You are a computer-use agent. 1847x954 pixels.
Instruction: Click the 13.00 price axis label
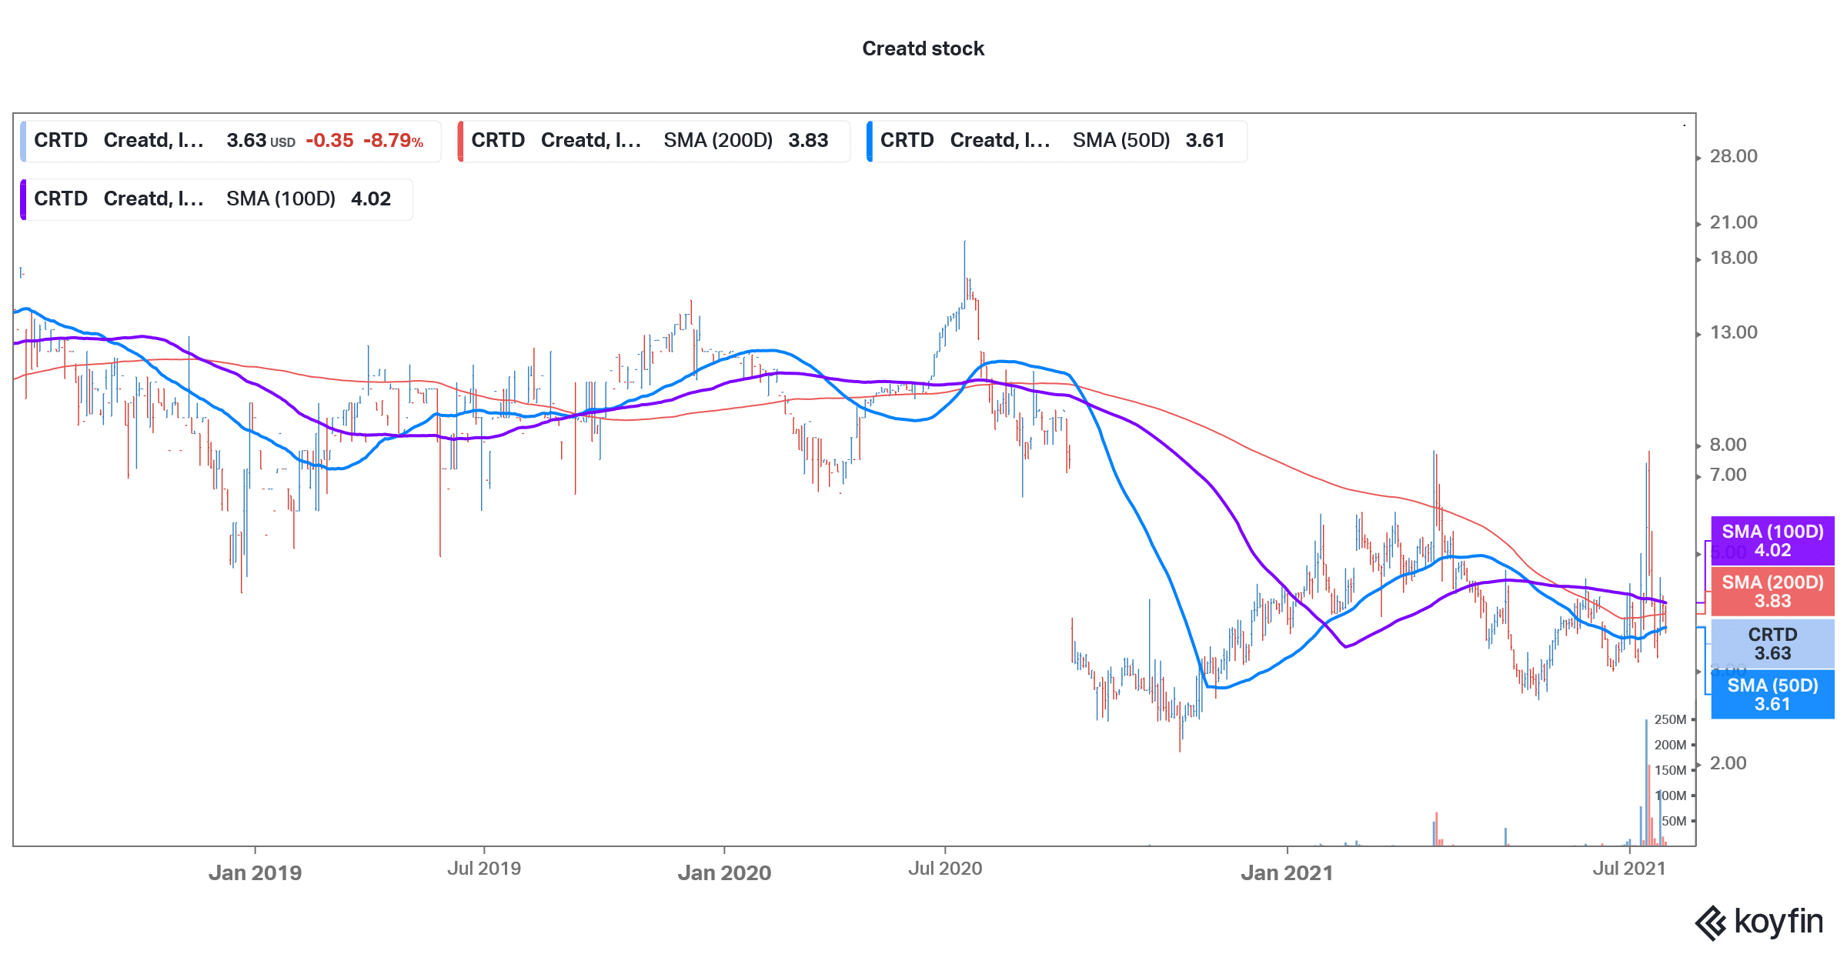click(1733, 332)
